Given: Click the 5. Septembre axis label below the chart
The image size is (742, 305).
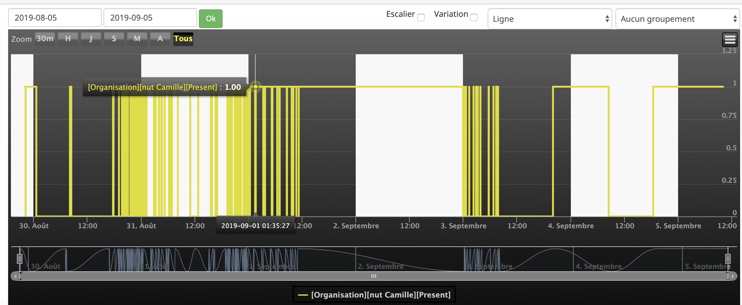Looking at the screenshot, I should (x=678, y=226).
